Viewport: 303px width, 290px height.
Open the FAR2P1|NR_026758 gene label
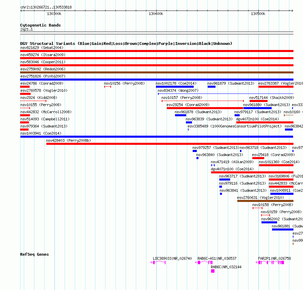click(274, 258)
